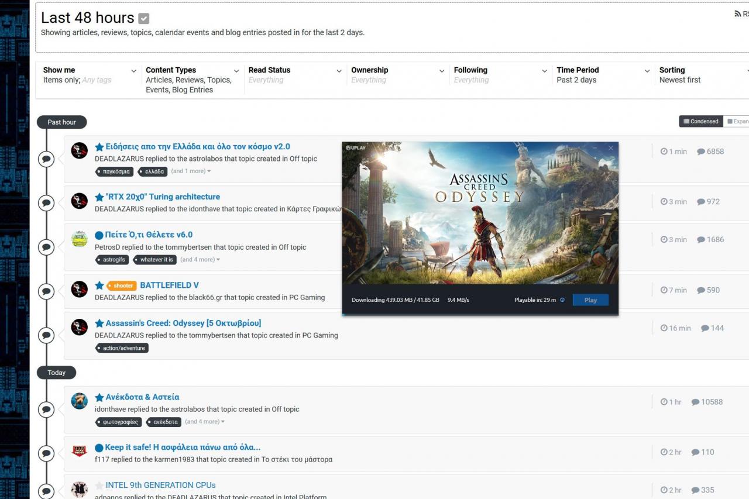Open the Read Status filter dropdown
The image size is (749, 499).
(x=295, y=75)
